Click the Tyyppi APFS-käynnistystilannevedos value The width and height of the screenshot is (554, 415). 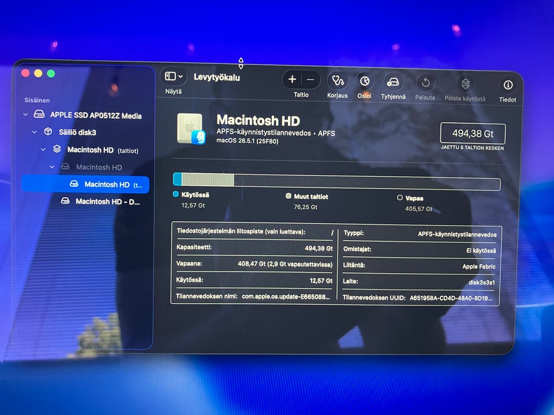coord(457,235)
